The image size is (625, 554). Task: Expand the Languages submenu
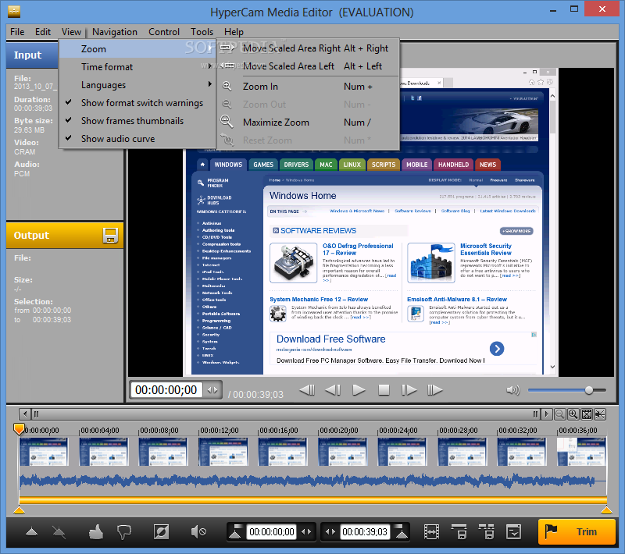pyautogui.click(x=137, y=85)
